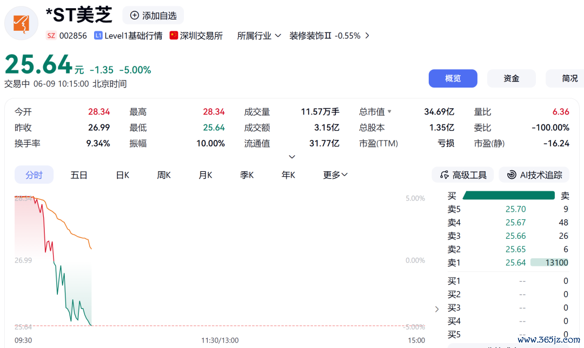Click the 委比 value -100.00%

point(550,128)
